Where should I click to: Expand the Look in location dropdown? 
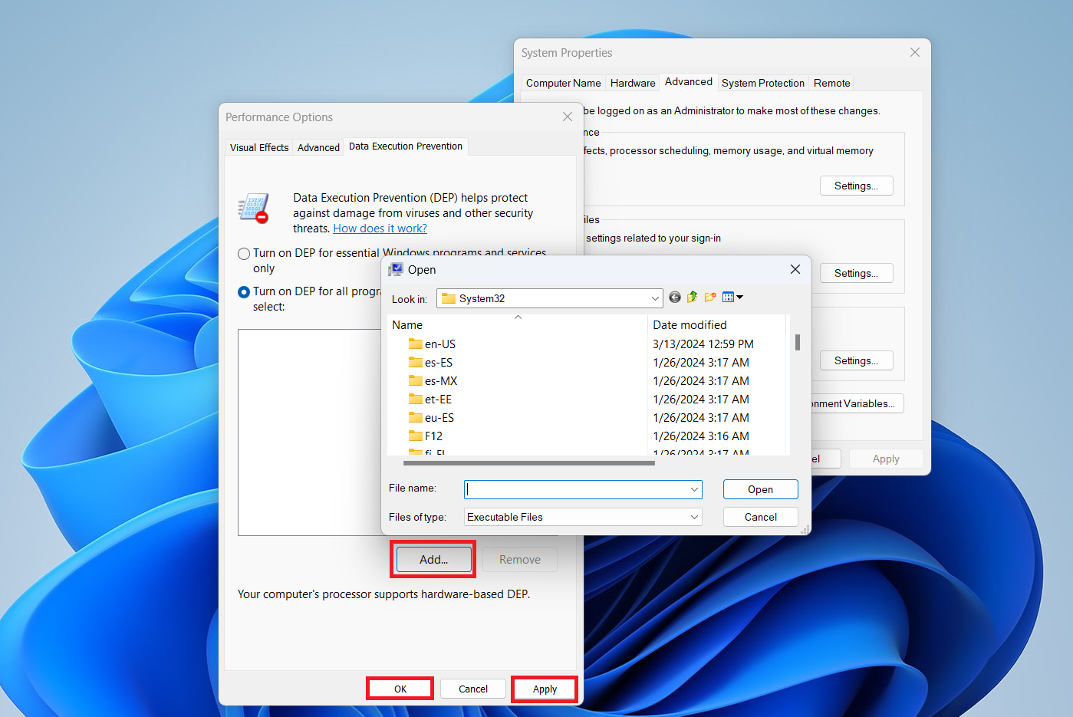654,298
